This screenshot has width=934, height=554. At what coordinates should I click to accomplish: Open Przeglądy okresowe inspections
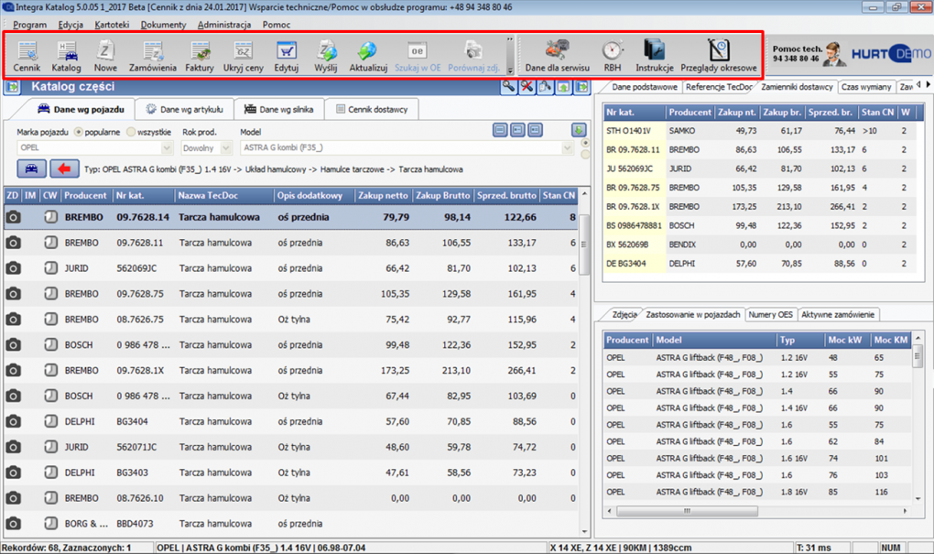tap(719, 56)
